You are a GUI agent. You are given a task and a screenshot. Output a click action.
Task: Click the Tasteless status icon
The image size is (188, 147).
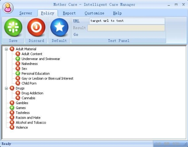[x=12, y=113]
